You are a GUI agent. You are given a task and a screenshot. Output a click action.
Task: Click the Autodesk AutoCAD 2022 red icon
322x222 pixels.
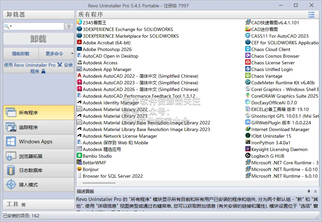tap(79, 76)
